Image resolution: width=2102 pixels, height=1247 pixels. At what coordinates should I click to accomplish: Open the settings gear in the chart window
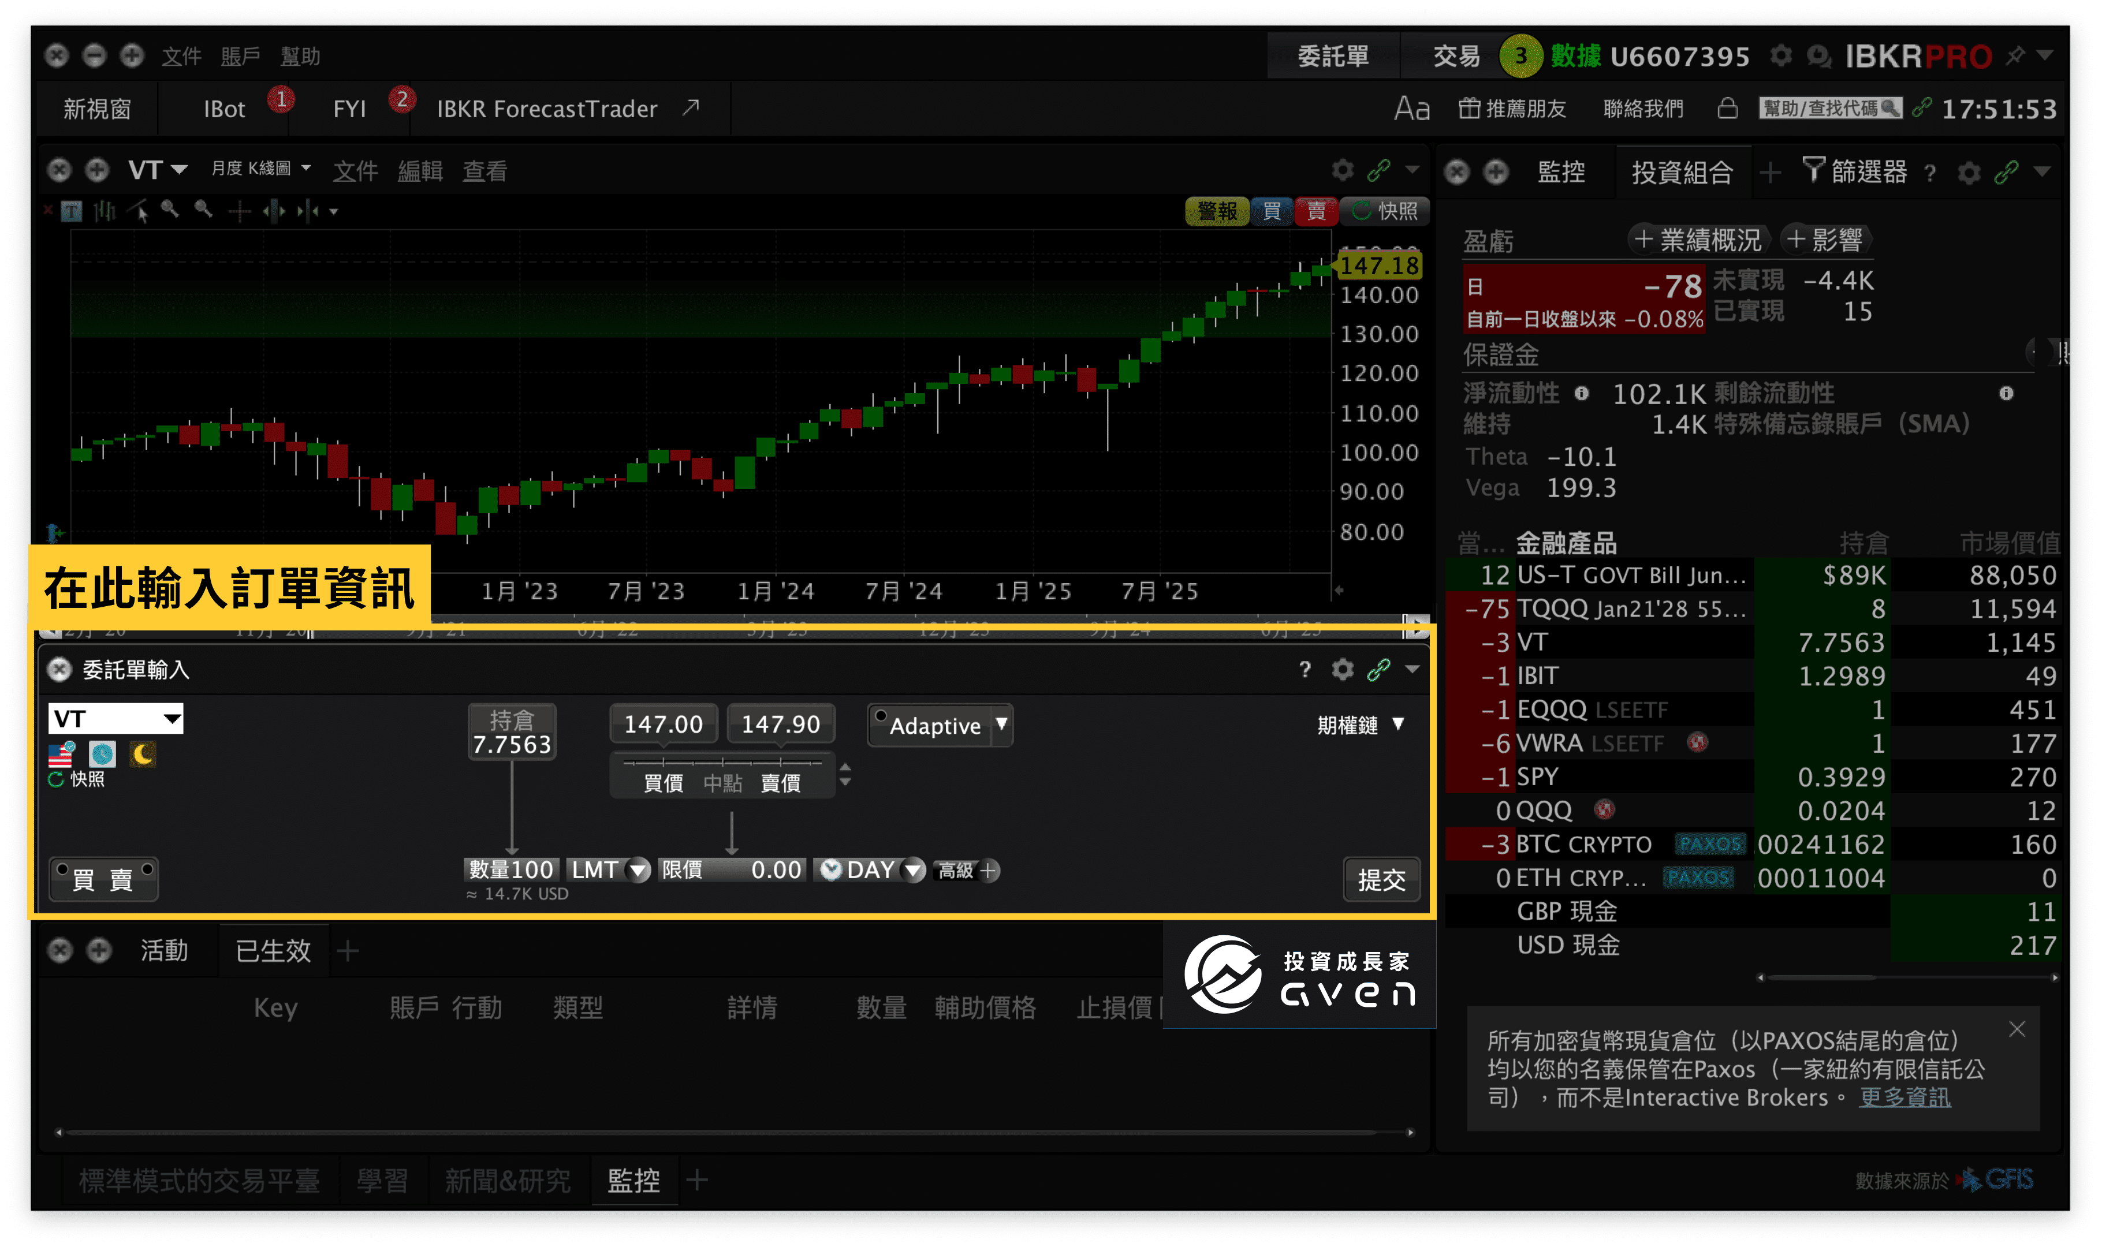1342,170
